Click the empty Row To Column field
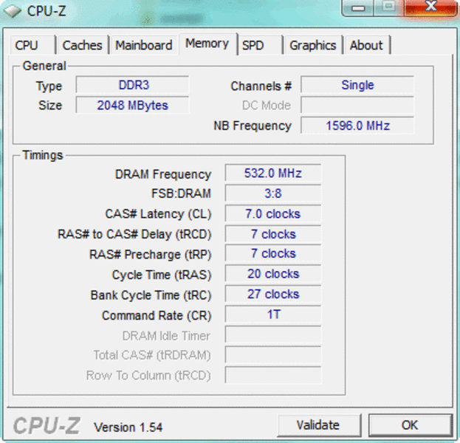460x443 pixels. [x=273, y=375]
